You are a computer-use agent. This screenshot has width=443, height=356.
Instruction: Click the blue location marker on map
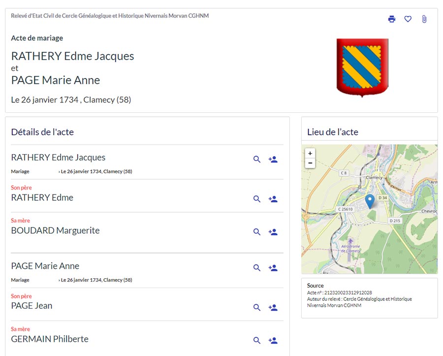tap(370, 201)
